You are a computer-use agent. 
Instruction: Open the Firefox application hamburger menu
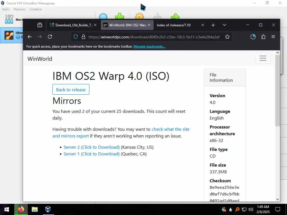[x=273, y=37]
